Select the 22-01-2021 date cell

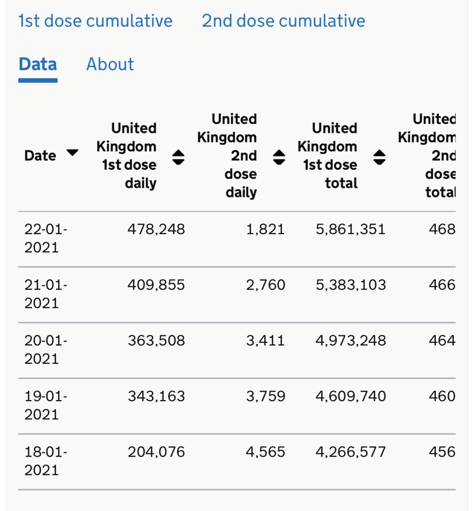click(46, 238)
